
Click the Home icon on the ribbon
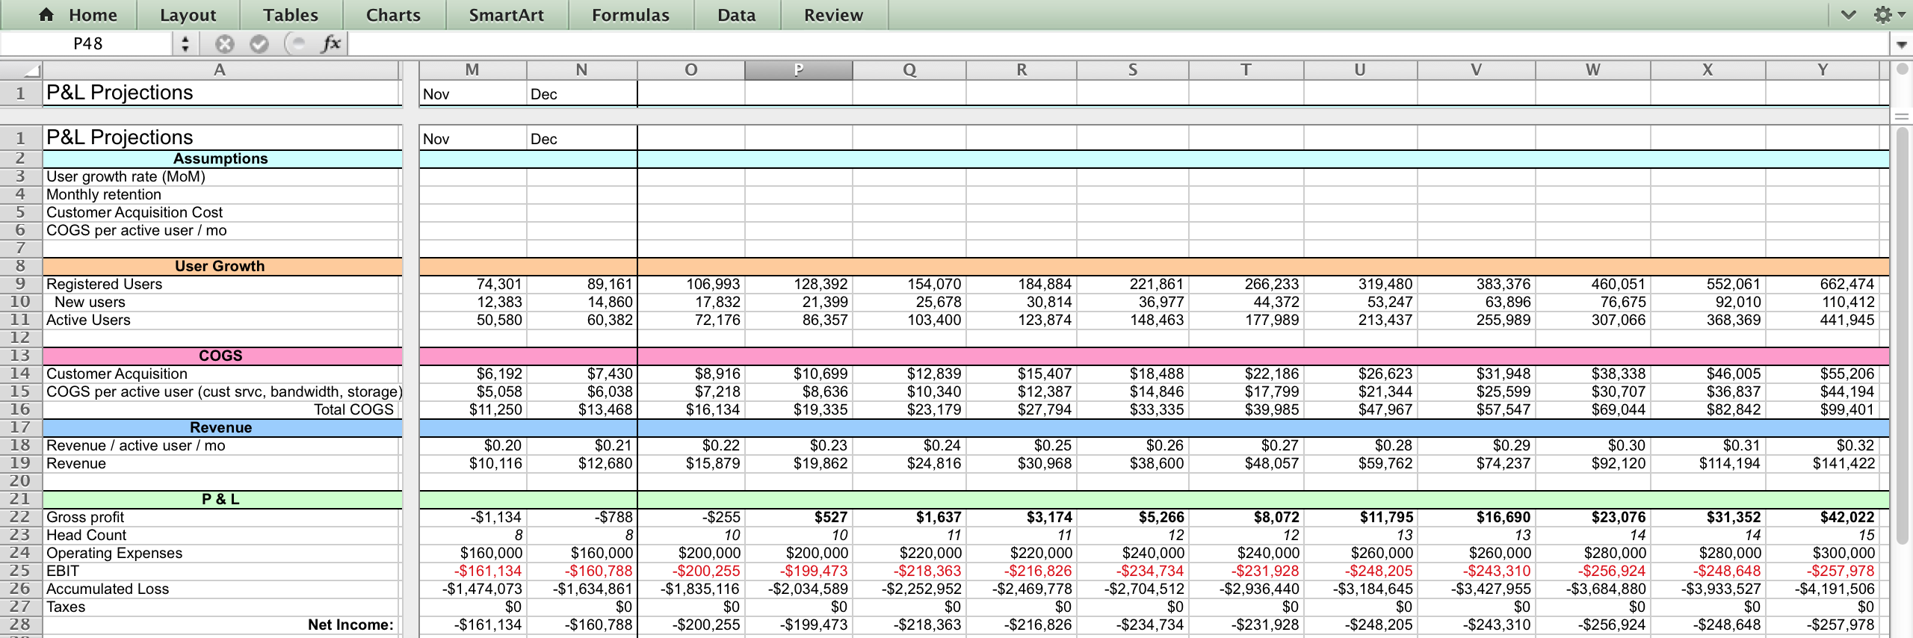(x=46, y=15)
